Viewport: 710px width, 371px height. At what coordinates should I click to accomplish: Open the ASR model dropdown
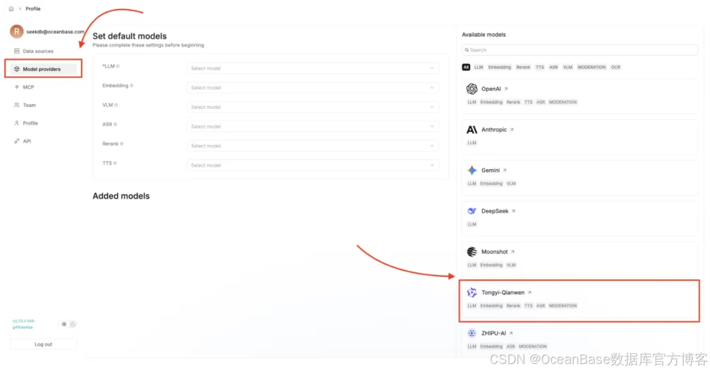coord(313,127)
